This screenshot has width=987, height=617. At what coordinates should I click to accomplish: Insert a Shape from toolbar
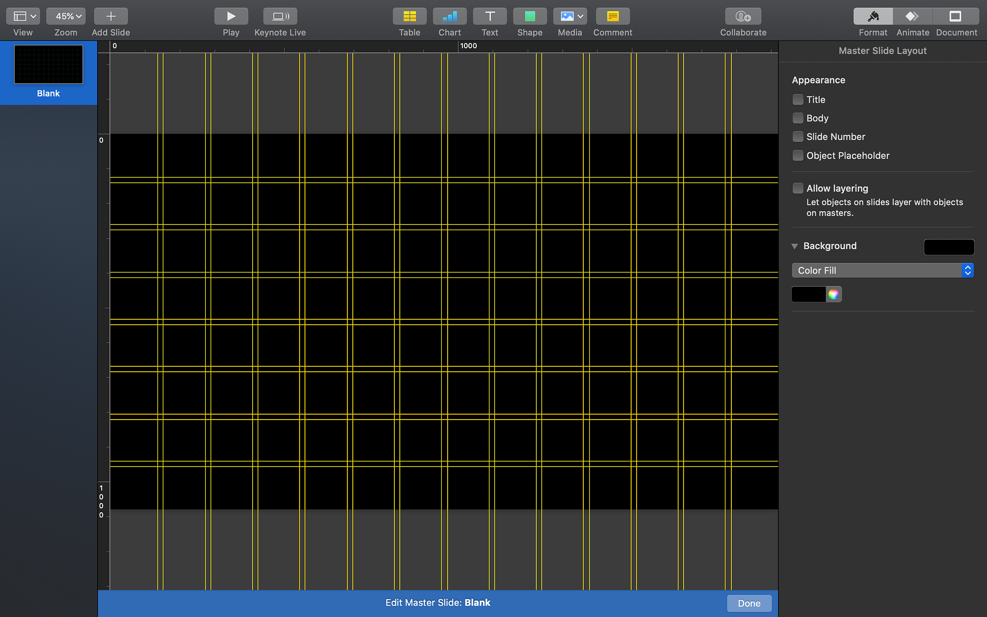tap(530, 16)
